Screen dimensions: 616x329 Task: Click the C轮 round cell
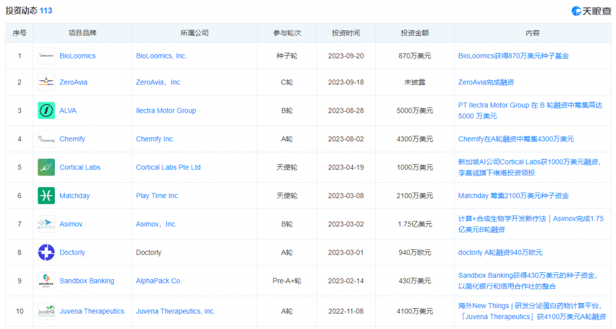pyautogui.click(x=287, y=82)
